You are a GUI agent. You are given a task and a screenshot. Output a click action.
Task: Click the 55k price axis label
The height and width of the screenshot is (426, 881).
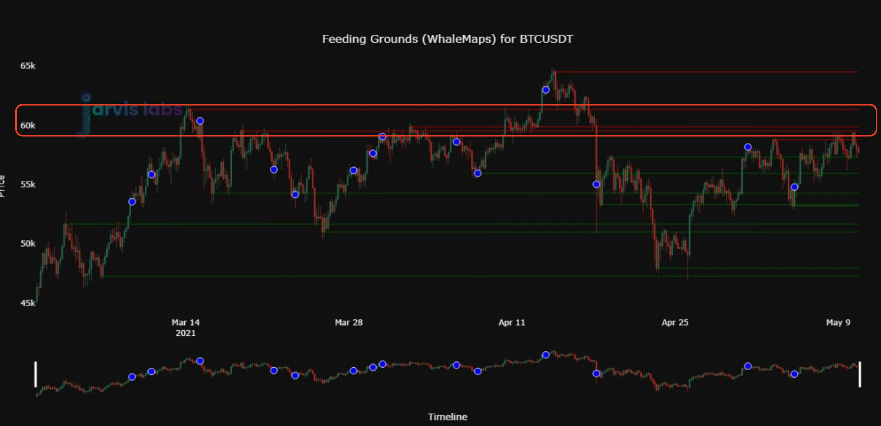[x=28, y=184]
